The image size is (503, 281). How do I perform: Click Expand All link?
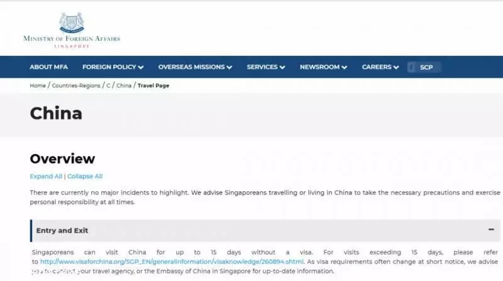pyautogui.click(x=46, y=177)
